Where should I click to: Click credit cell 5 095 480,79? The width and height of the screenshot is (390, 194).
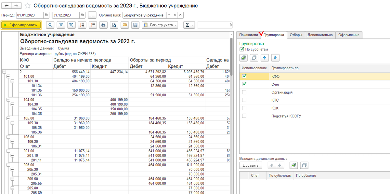pos(186,72)
